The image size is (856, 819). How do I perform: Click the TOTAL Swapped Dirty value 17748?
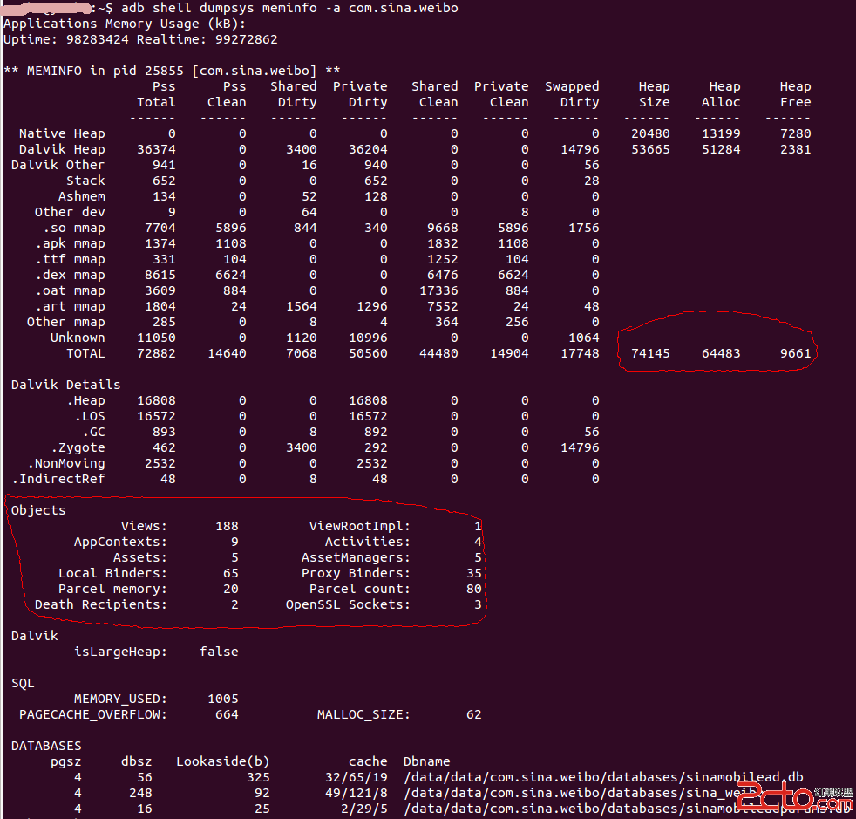point(580,354)
